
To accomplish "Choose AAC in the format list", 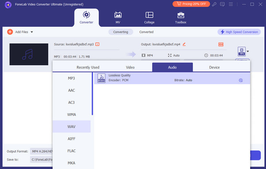I will (71, 90).
